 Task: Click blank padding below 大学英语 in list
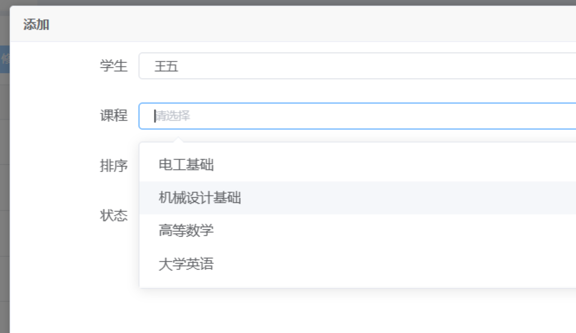click(x=357, y=282)
